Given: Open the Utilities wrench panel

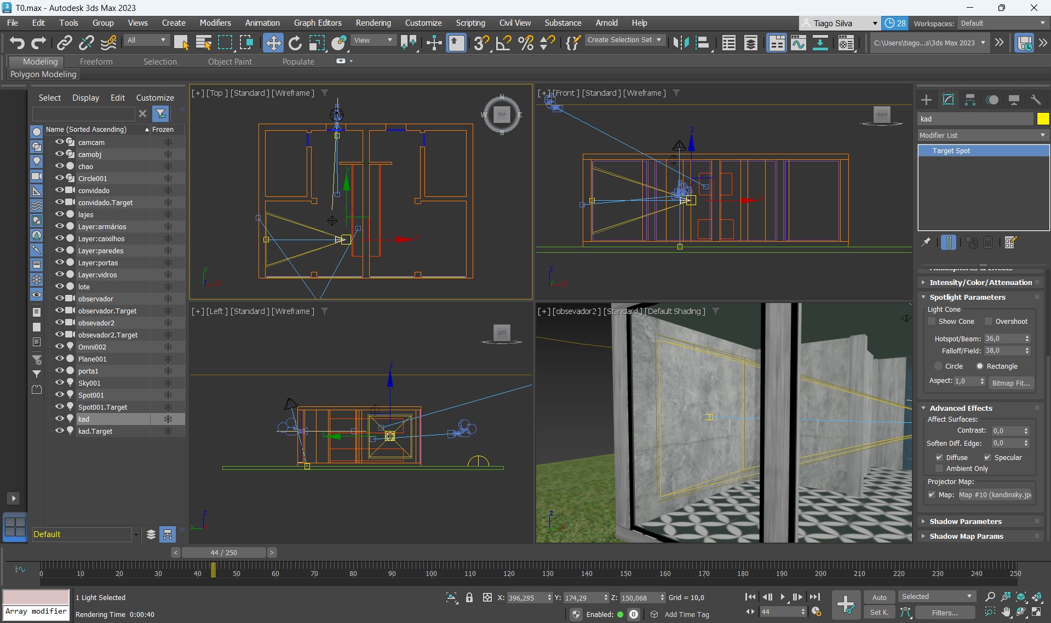Looking at the screenshot, I should (x=1035, y=100).
